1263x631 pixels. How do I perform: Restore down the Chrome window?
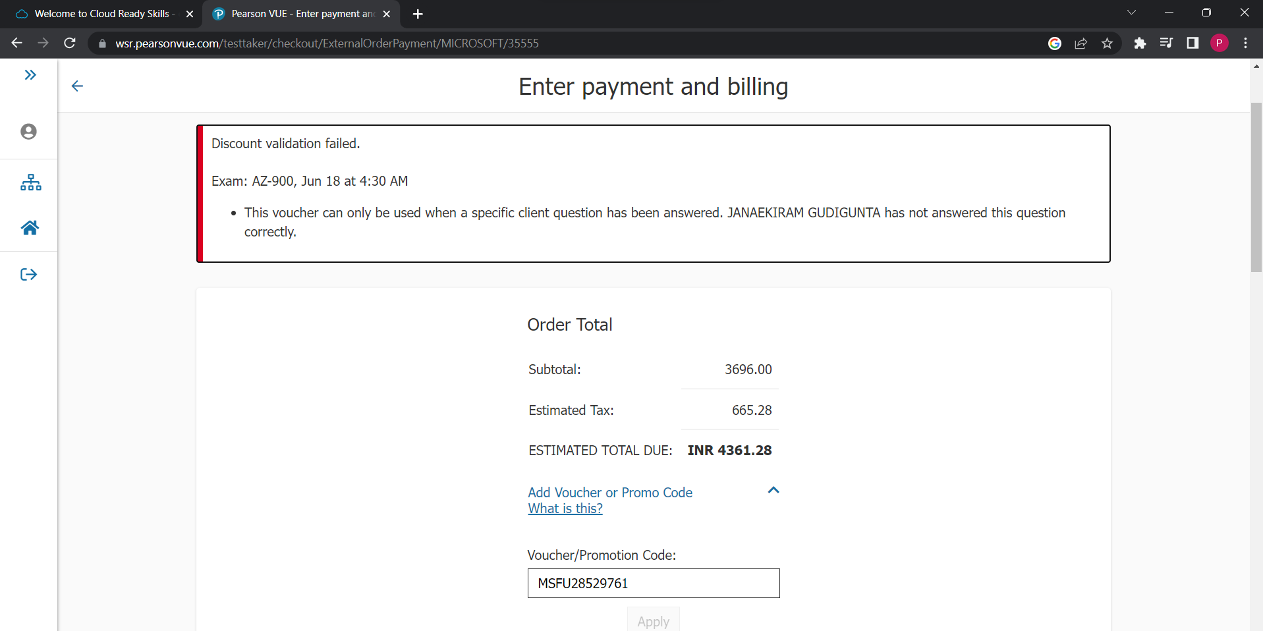(x=1207, y=13)
